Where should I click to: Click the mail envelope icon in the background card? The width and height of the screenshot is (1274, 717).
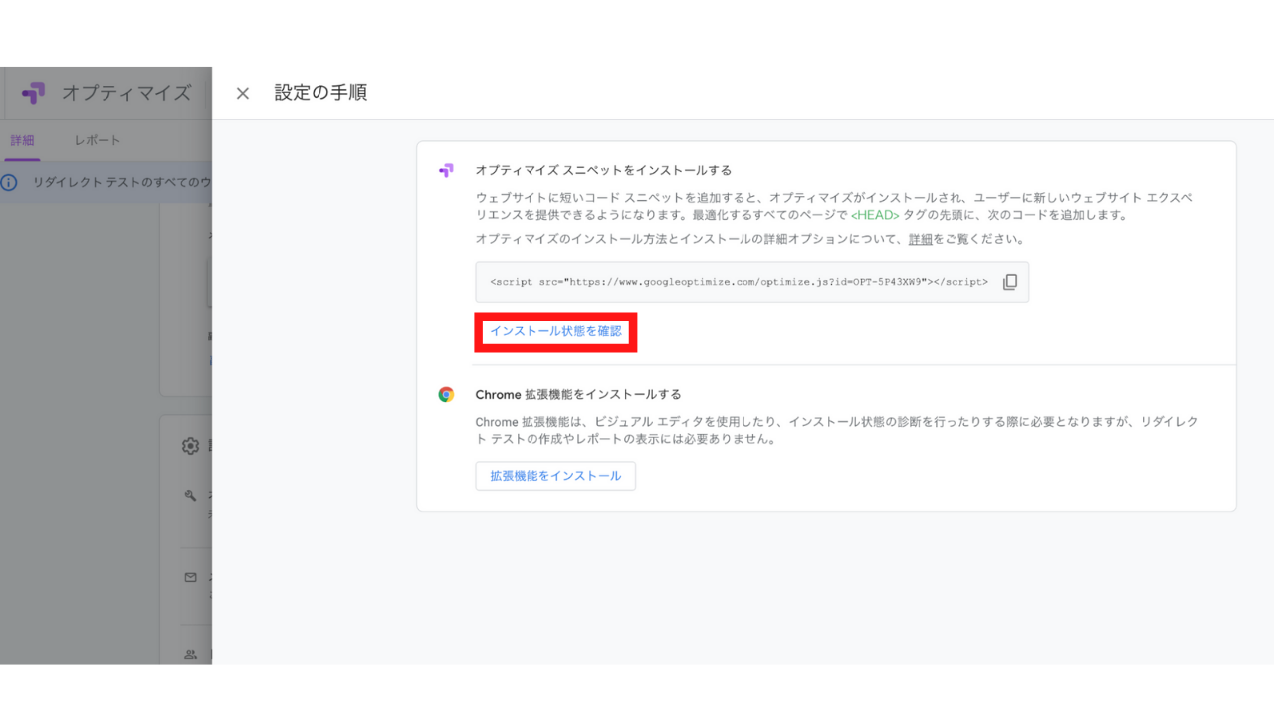190,577
